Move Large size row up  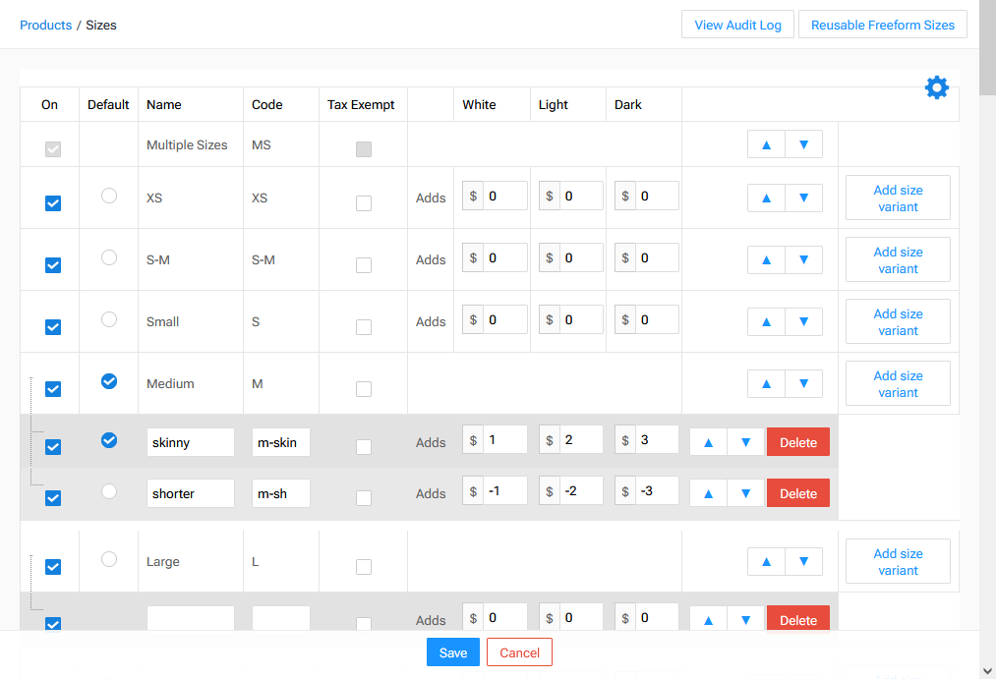[766, 561]
